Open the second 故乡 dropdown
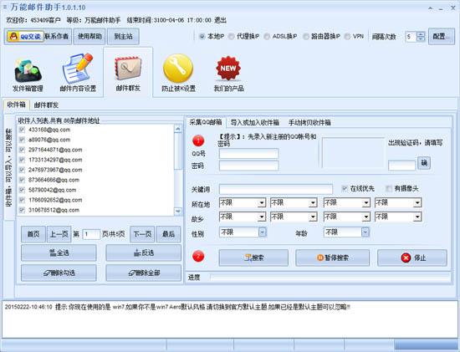Screen dimensions: 460x352 tap(294, 217)
